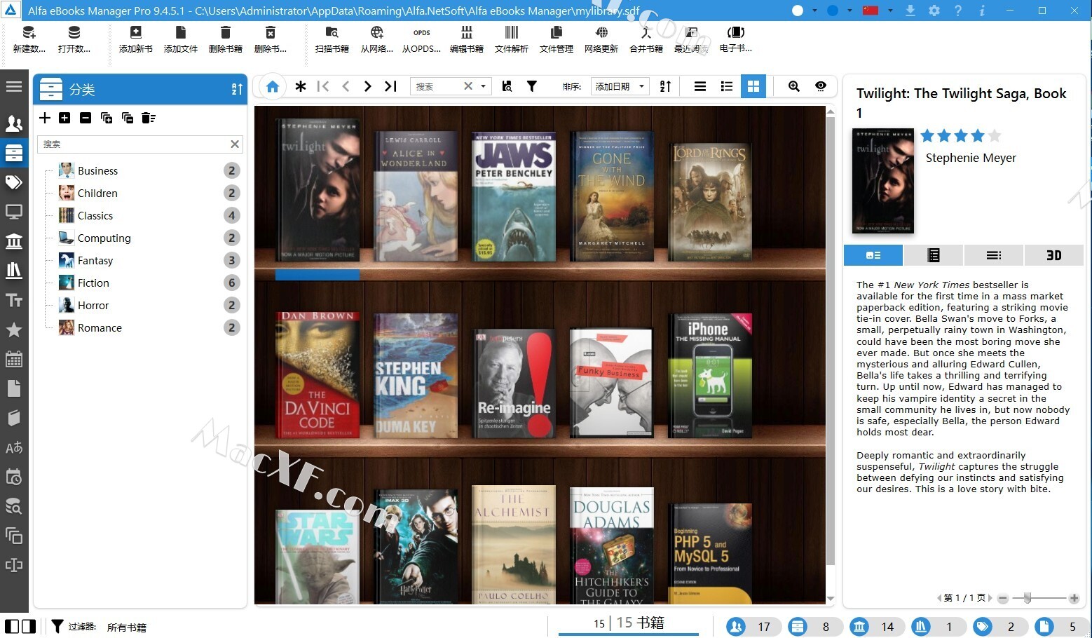Click the zoom magnifier icon above bookshelf

pos(793,86)
